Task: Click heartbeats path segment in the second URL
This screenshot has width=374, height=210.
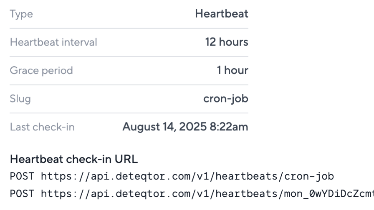Action: click(247, 194)
